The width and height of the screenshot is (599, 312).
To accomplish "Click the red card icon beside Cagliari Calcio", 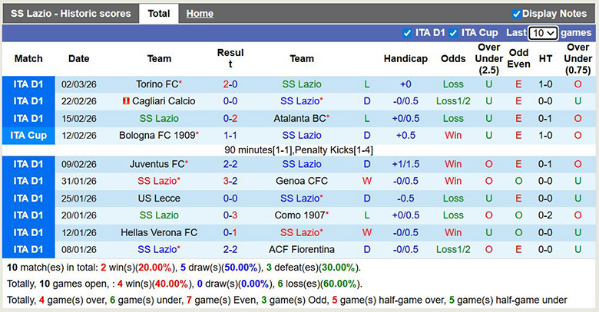I will (125, 101).
